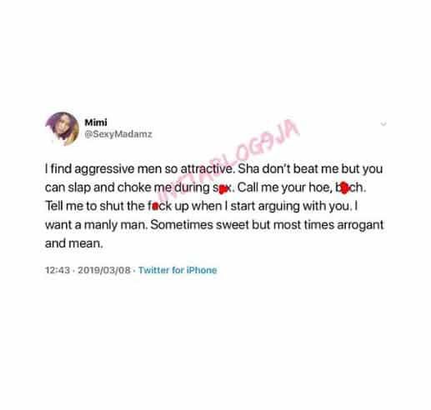Click the 12:43 timestamp

(x=58, y=270)
